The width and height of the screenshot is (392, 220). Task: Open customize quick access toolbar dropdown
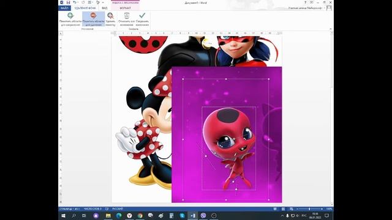pyautogui.click(x=103, y=2)
